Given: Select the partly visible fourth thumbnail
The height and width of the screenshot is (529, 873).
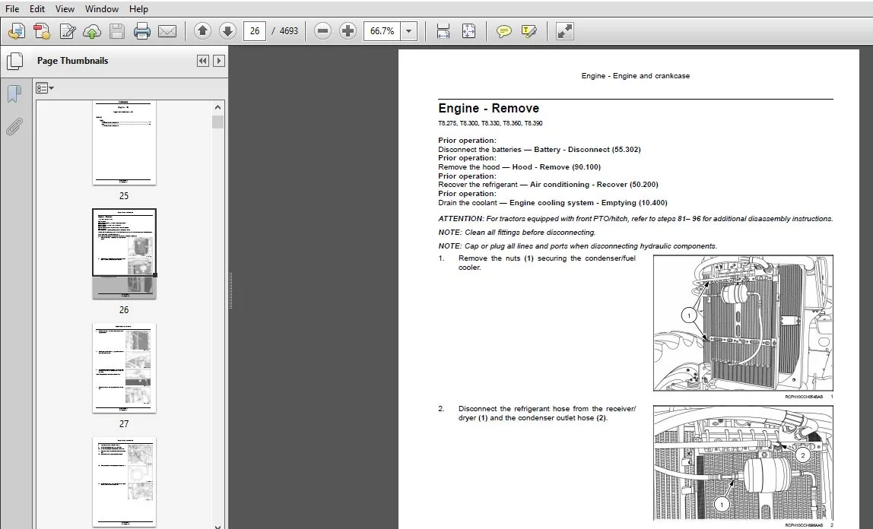Looking at the screenshot, I should coord(124,482).
